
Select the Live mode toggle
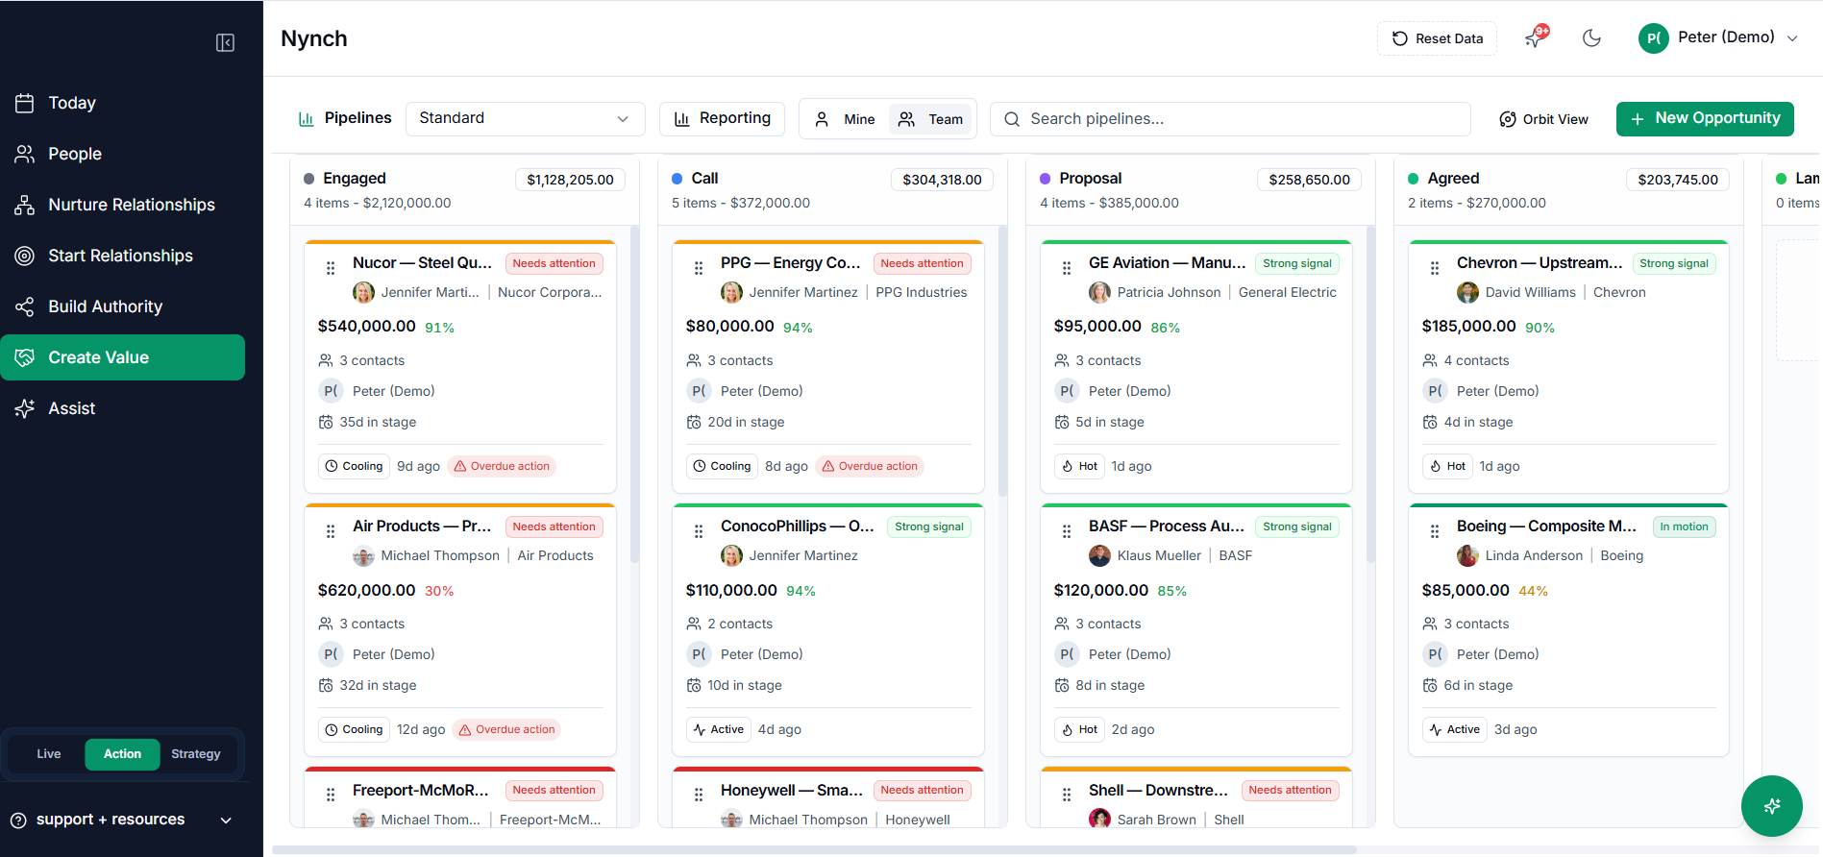[49, 754]
